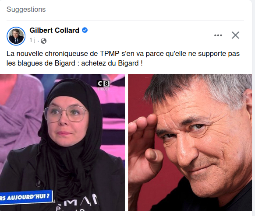This screenshot has width=255, height=216.
Task: Click the globe public-audience icon
Action: [x=43, y=41]
